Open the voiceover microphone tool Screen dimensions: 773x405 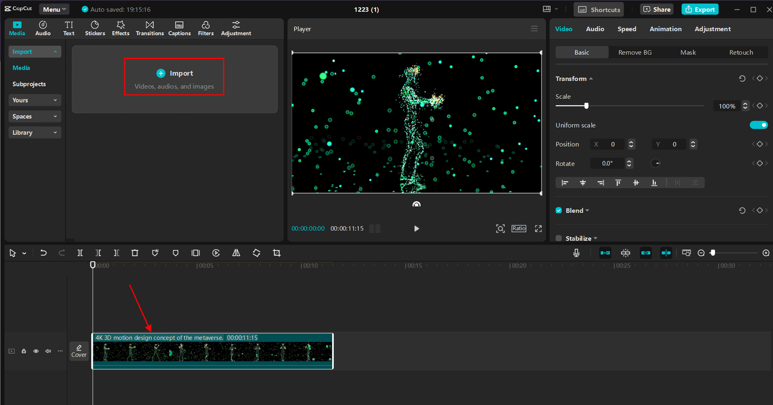click(x=576, y=253)
